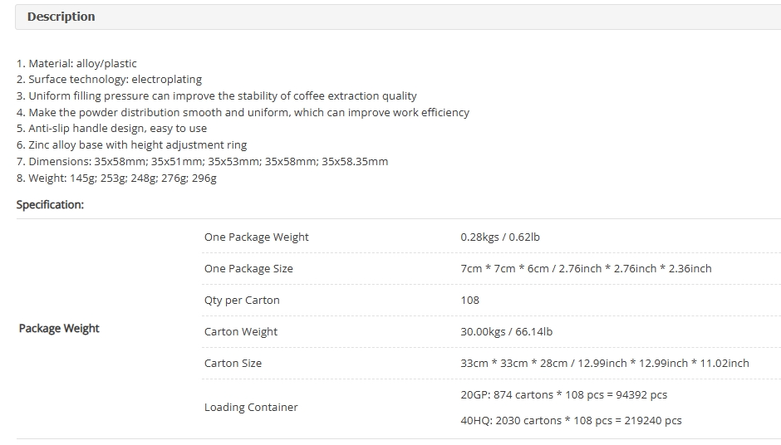Screen dimensions: 781x445
Task: Click the Loading Container label
Action: (x=251, y=407)
